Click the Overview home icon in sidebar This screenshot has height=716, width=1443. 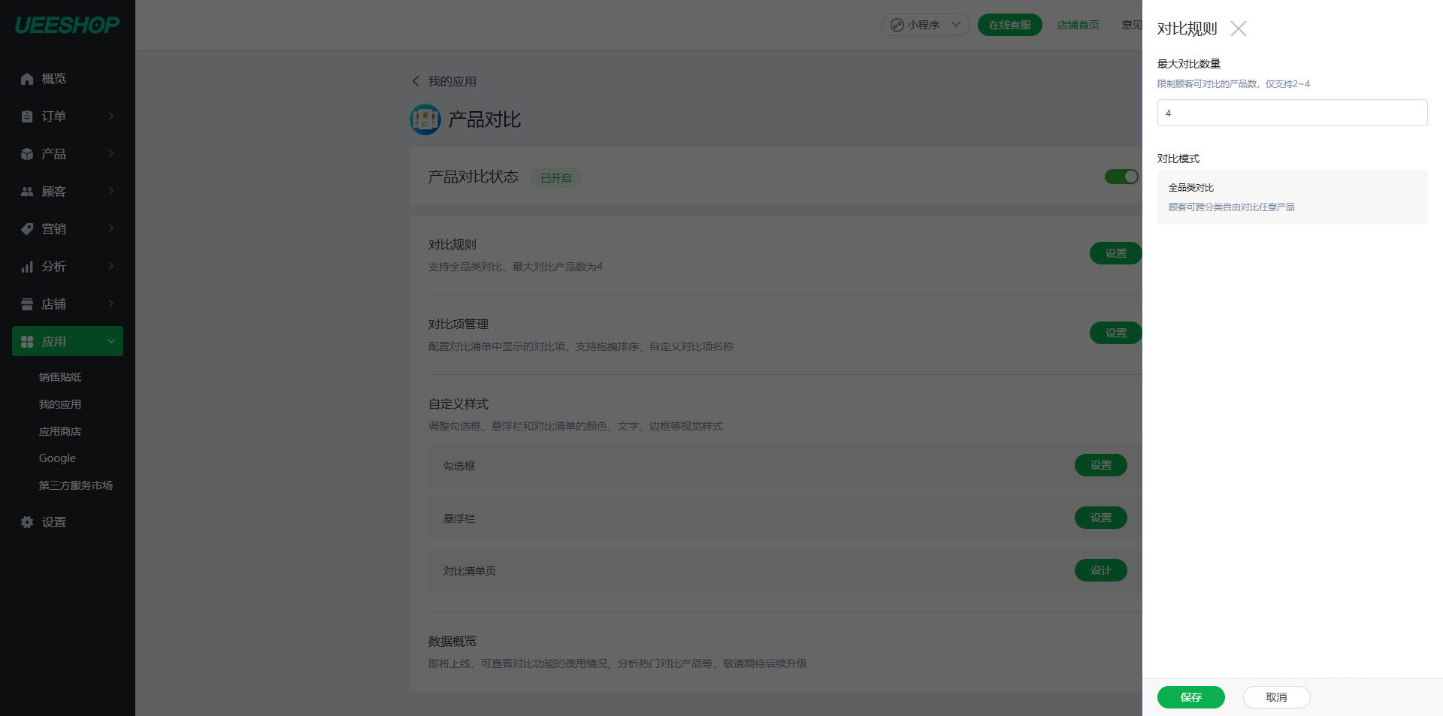point(27,79)
